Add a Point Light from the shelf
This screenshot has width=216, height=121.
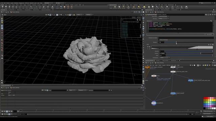(115, 7)
